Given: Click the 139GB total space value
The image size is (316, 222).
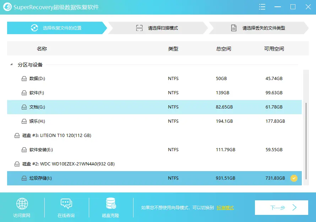Looking at the screenshot, I should (223, 93).
